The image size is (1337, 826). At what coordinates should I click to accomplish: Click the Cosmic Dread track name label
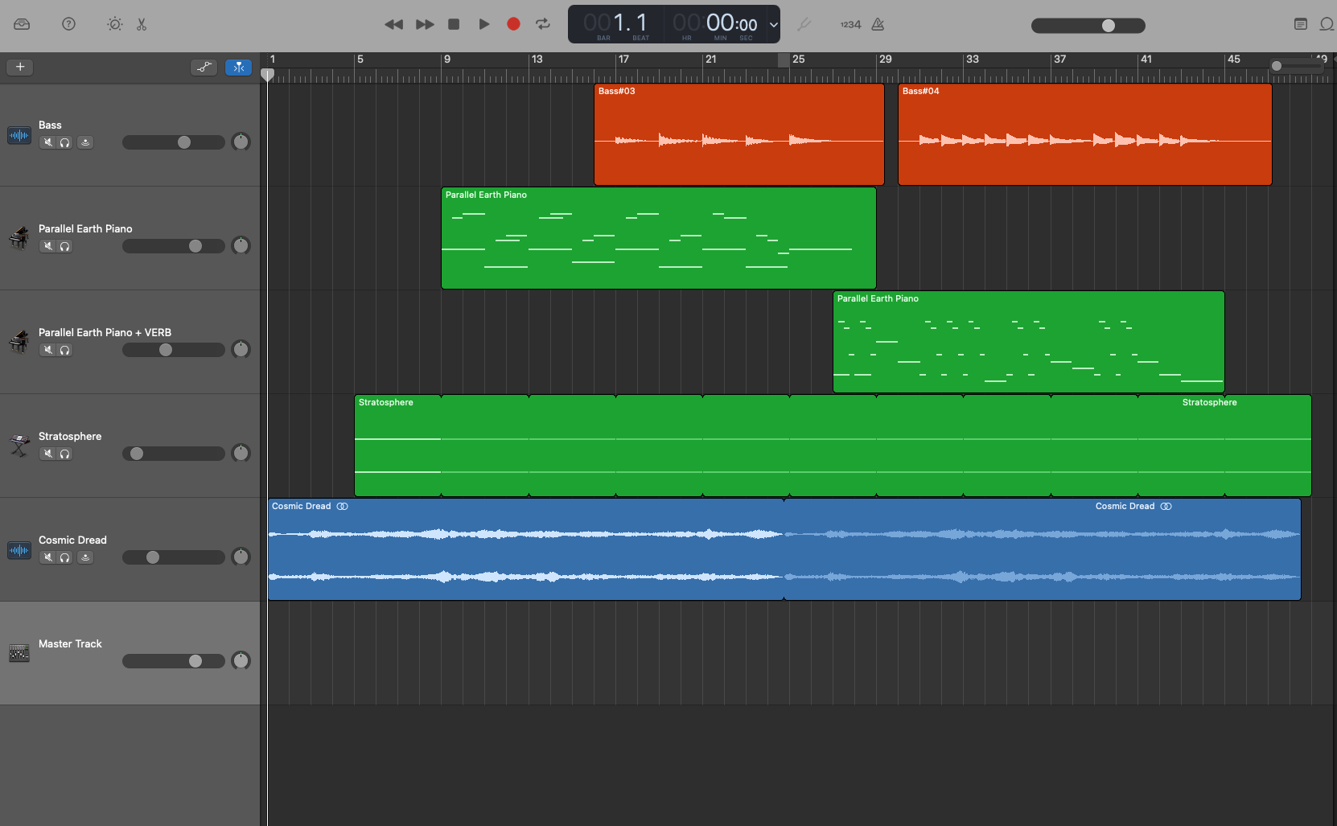click(x=72, y=540)
